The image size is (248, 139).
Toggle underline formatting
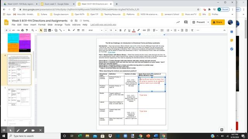click(129, 30)
